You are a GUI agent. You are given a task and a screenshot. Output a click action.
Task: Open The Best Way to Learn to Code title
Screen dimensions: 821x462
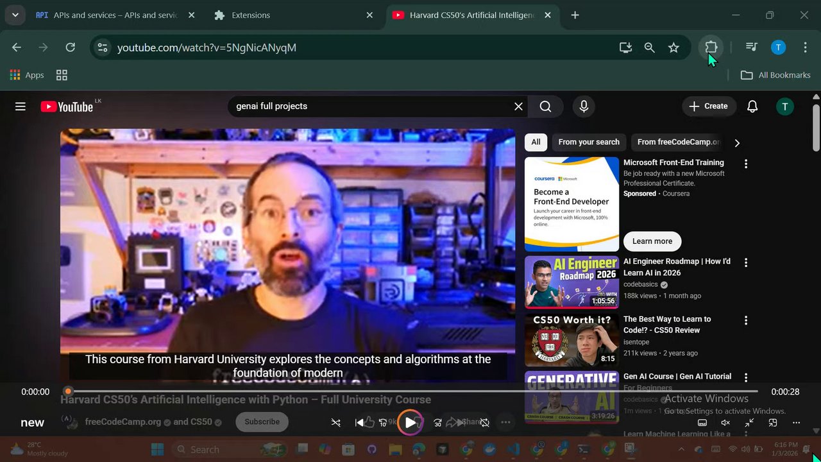(x=667, y=325)
